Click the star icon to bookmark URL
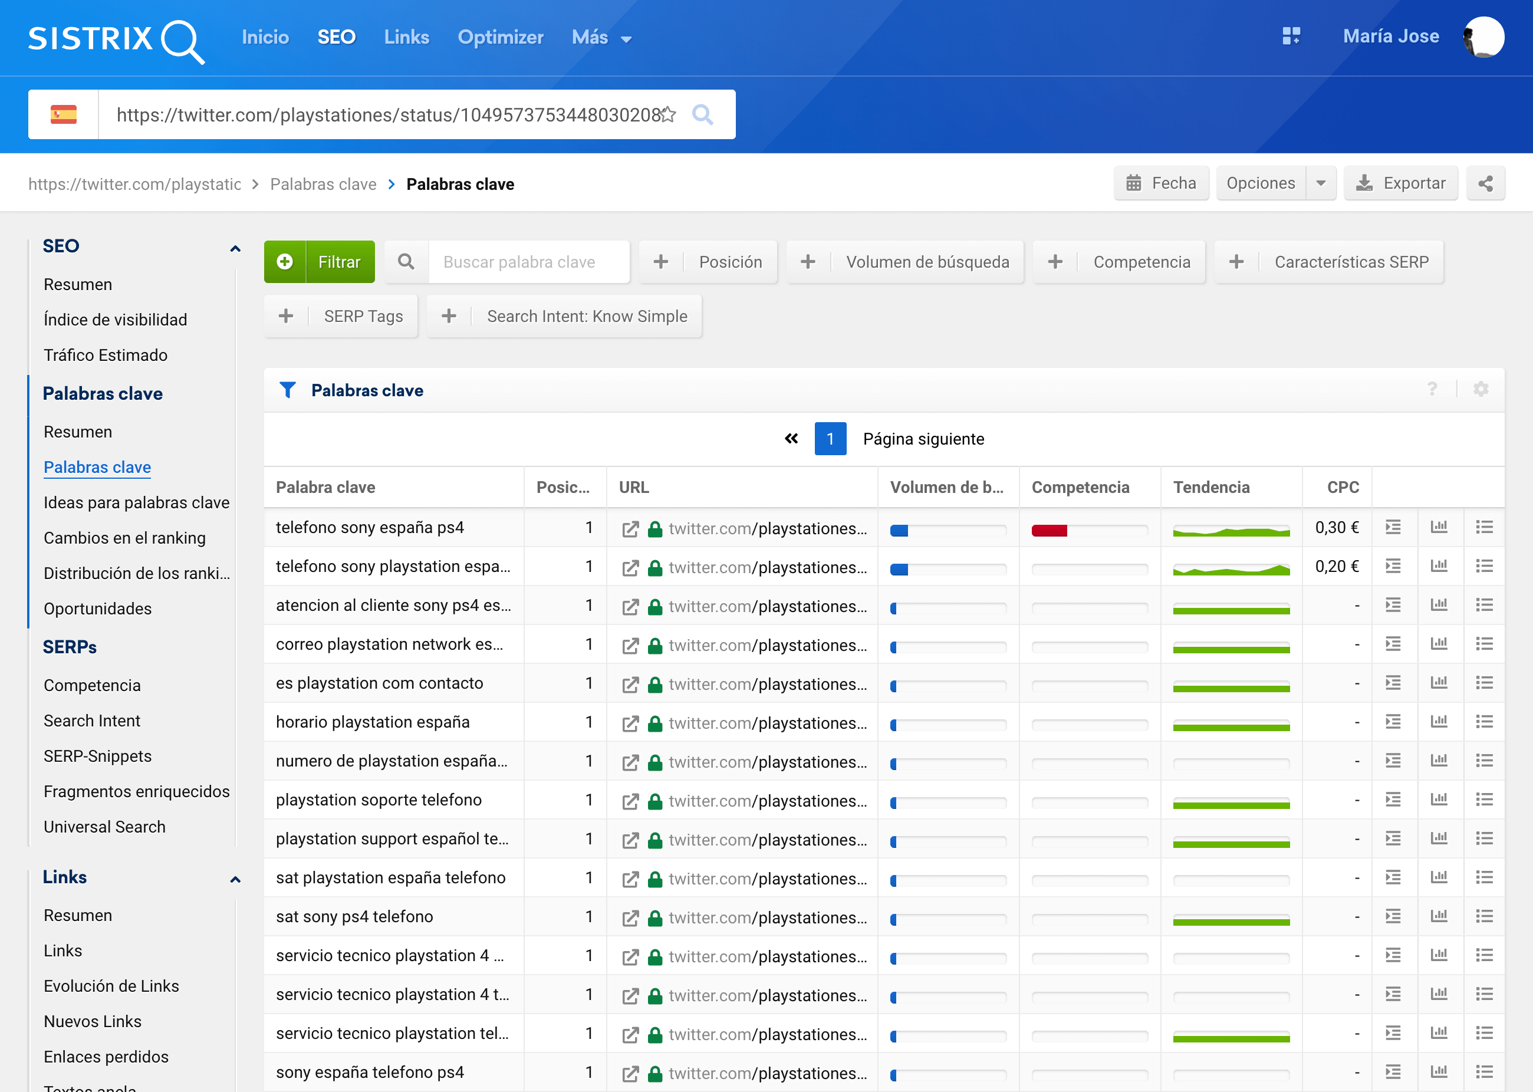Image resolution: width=1533 pixels, height=1092 pixels. 667,114
